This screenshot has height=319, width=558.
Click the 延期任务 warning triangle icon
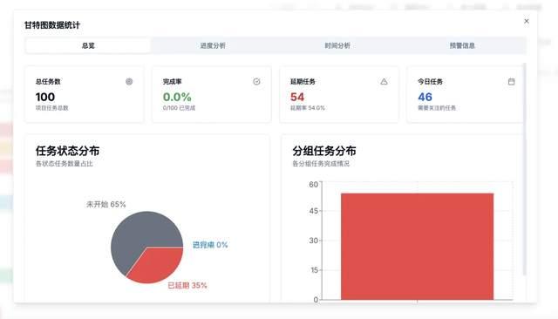(x=384, y=81)
